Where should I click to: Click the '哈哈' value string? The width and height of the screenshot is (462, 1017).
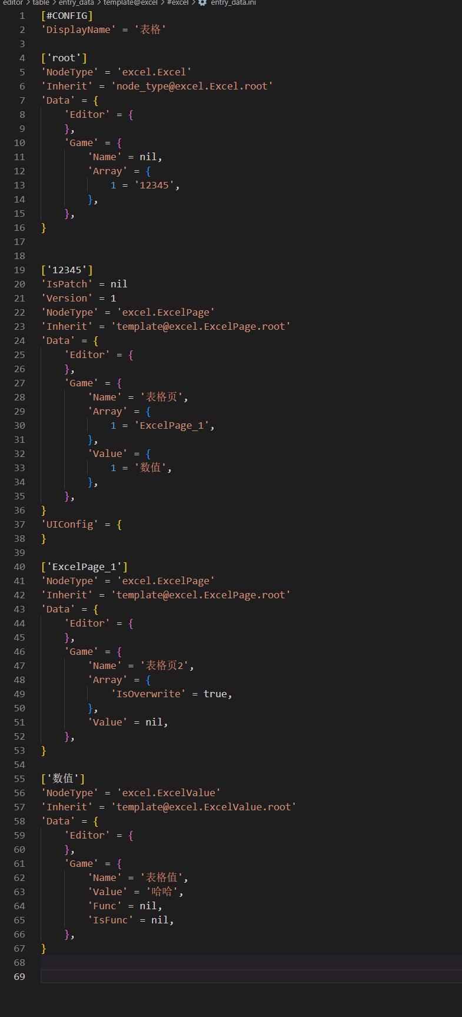click(162, 892)
